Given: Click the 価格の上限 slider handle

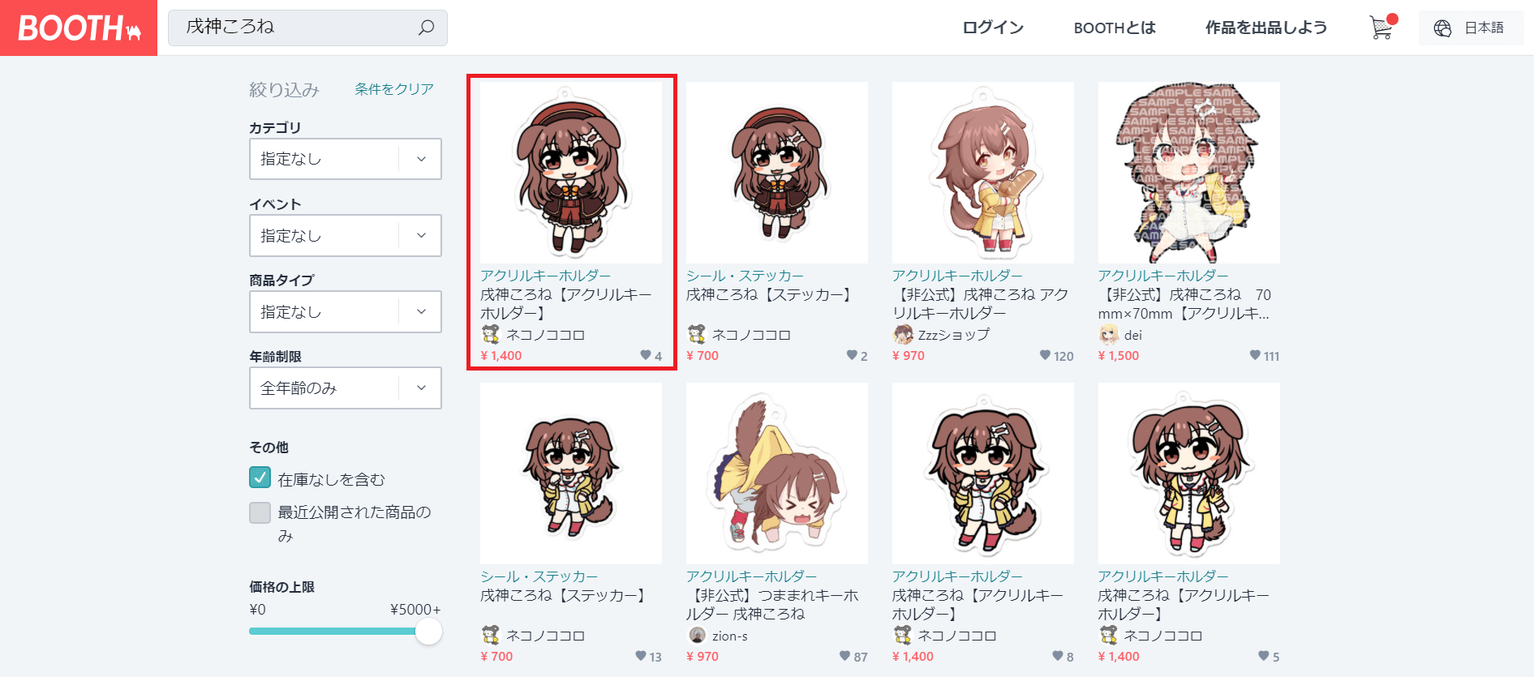Looking at the screenshot, I should click(428, 631).
